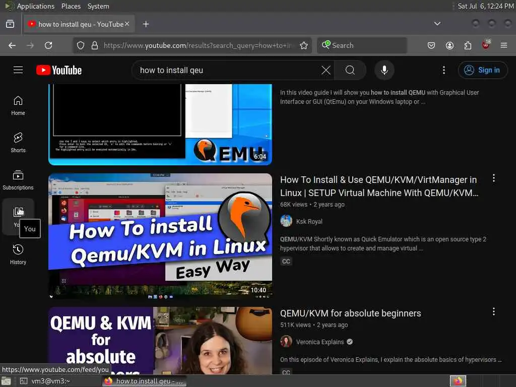The height and width of the screenshot is (387, 516).
Task: Open options for QEMU/KVM absolute beginners video
Action: point(494,311)
